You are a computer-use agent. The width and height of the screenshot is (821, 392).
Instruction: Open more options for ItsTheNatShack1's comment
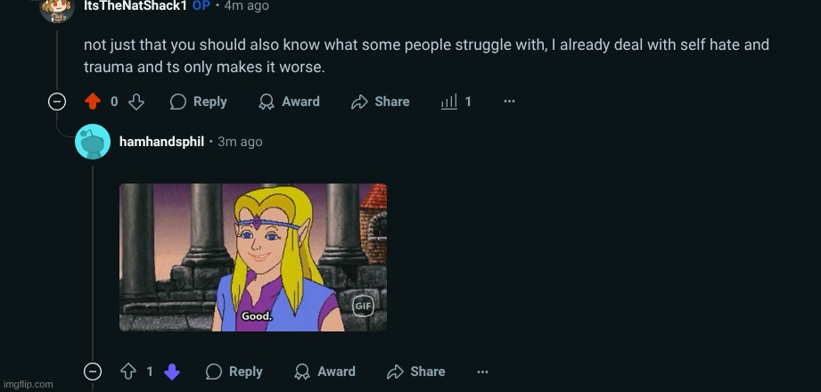pos(509,102)
